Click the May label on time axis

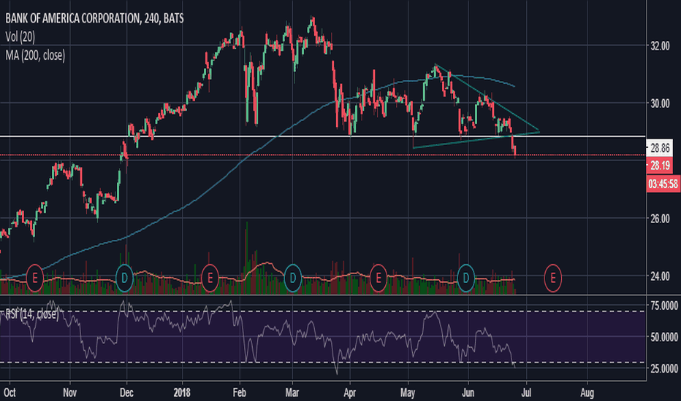click(x=408, y=393)
